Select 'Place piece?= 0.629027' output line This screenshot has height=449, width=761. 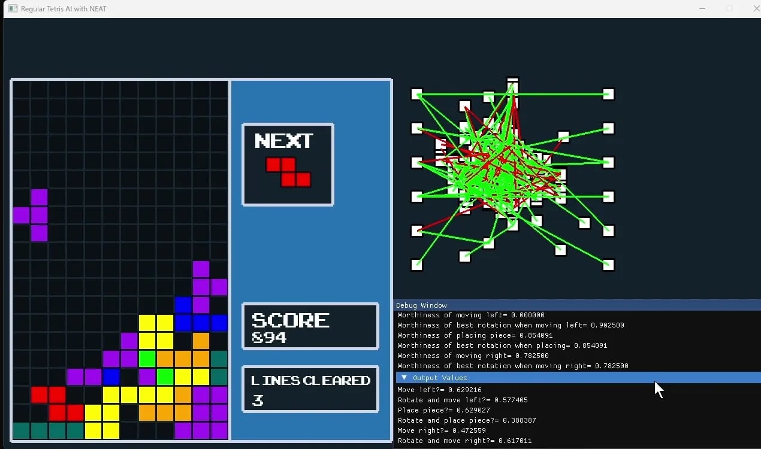pyautogui.click(x=443, y=410)
